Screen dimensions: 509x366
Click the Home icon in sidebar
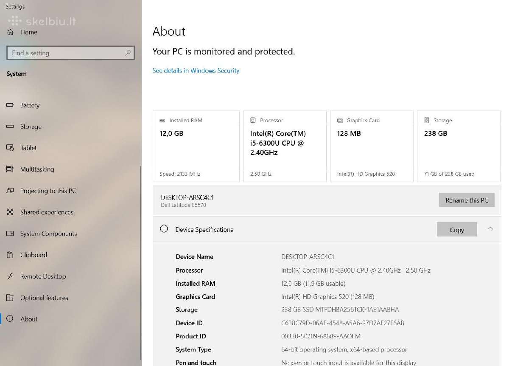pos(11,32)
